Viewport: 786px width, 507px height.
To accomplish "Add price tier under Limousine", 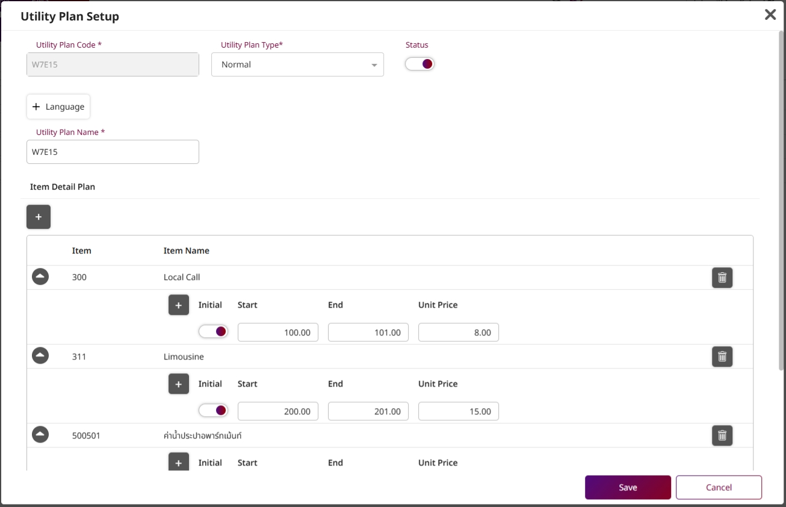I will tap(178, 384).
